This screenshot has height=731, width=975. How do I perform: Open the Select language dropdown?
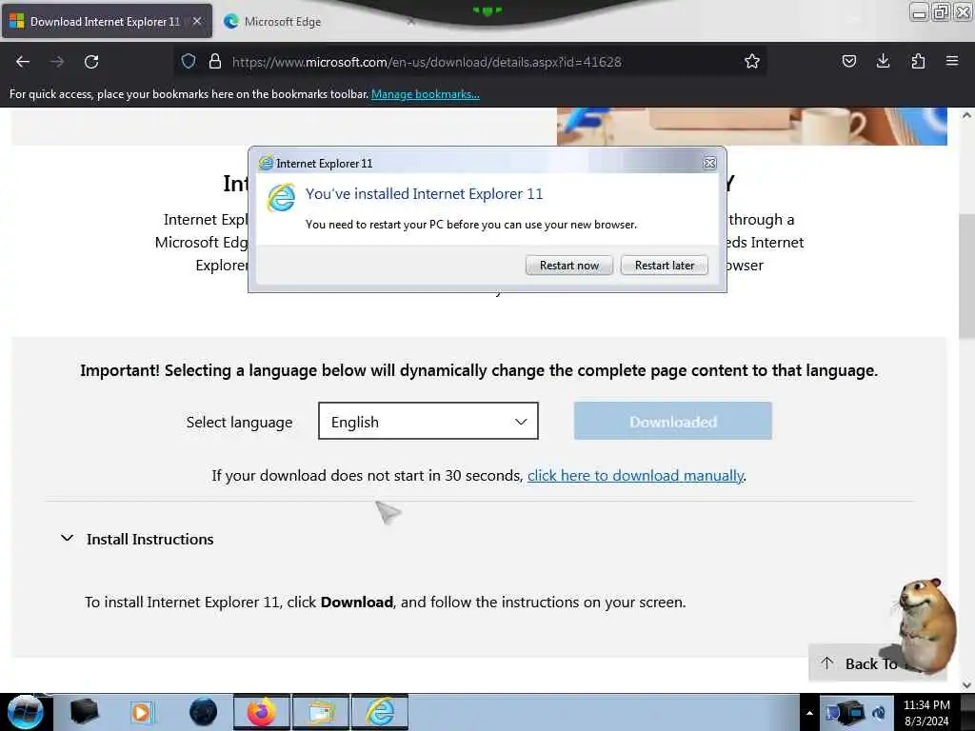point(428,421)
